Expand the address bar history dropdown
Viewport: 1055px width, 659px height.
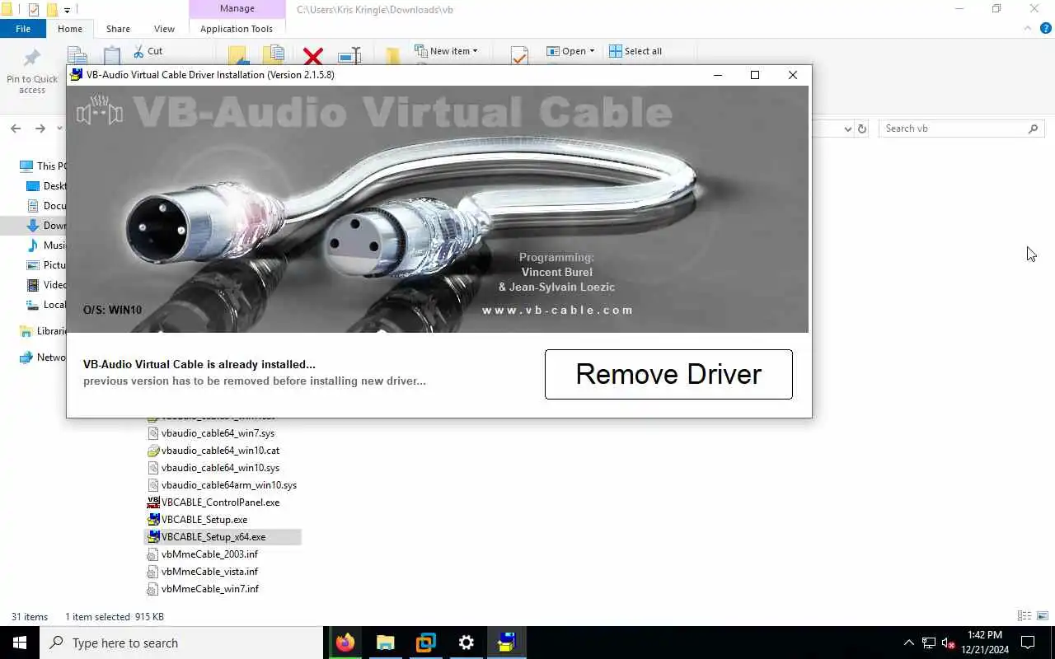[848, 129]
